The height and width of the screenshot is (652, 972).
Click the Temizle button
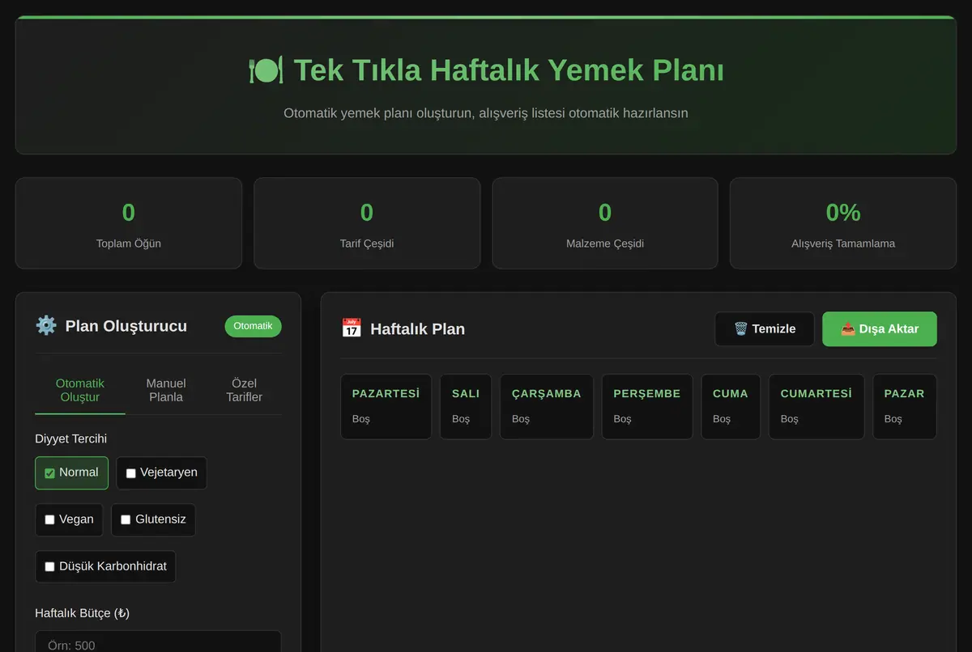765,329
